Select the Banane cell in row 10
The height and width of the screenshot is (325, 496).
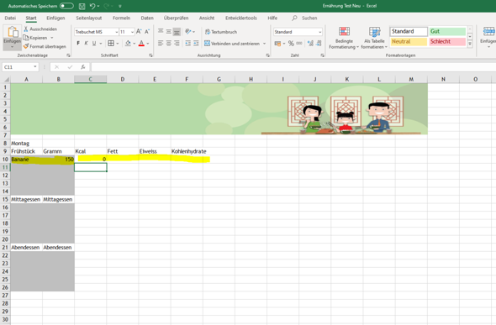pos(26,160)
